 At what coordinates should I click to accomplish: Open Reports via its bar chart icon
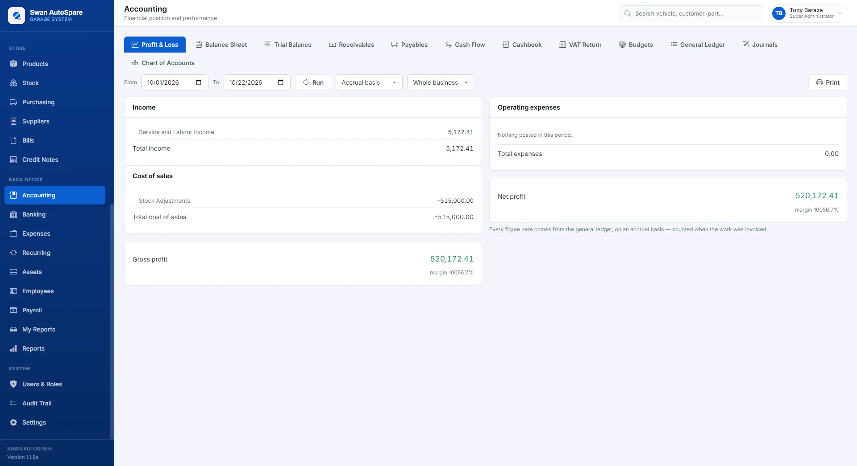[13, 348]
